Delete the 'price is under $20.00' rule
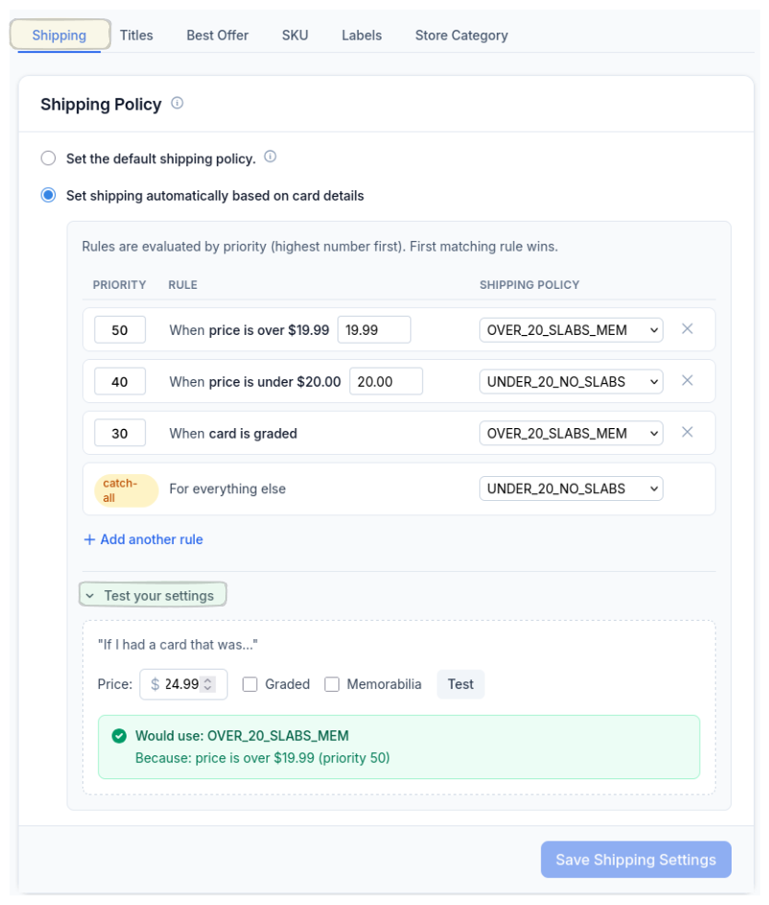Image resolution: width=769 pixels, height=905 pixels. (687, 380)
